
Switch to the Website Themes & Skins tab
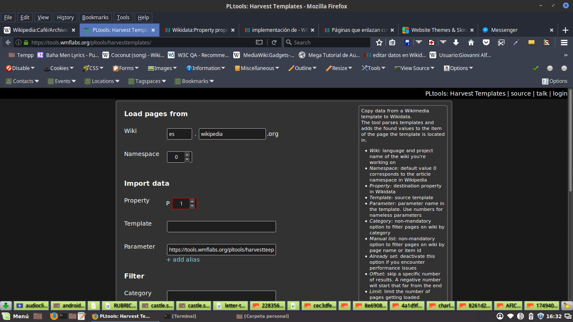click(x=438, y=30)
